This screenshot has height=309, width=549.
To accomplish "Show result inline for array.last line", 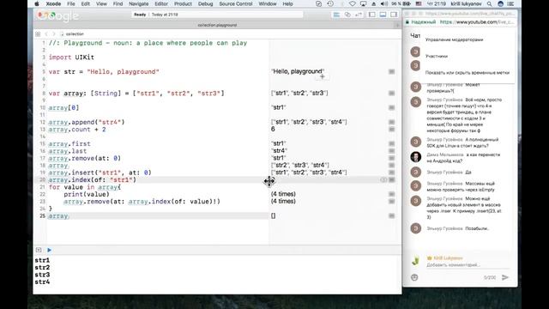I will [391, 151].
